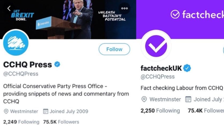This screenshot has height=126, width=224.
Task: Follow the CCHQ Press account
Action: pos(114,49)
